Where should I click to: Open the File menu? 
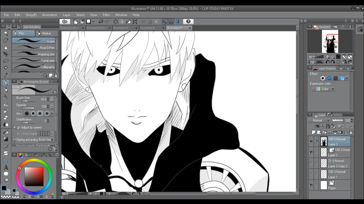6,15
